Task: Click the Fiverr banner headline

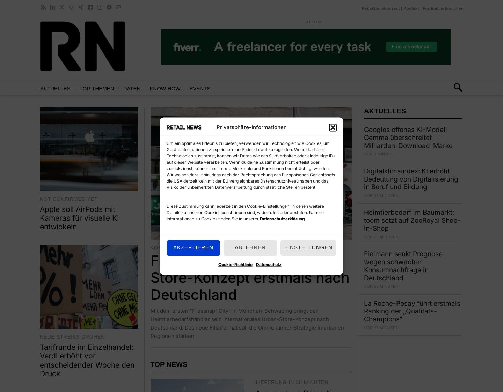Action: point(292,47)
